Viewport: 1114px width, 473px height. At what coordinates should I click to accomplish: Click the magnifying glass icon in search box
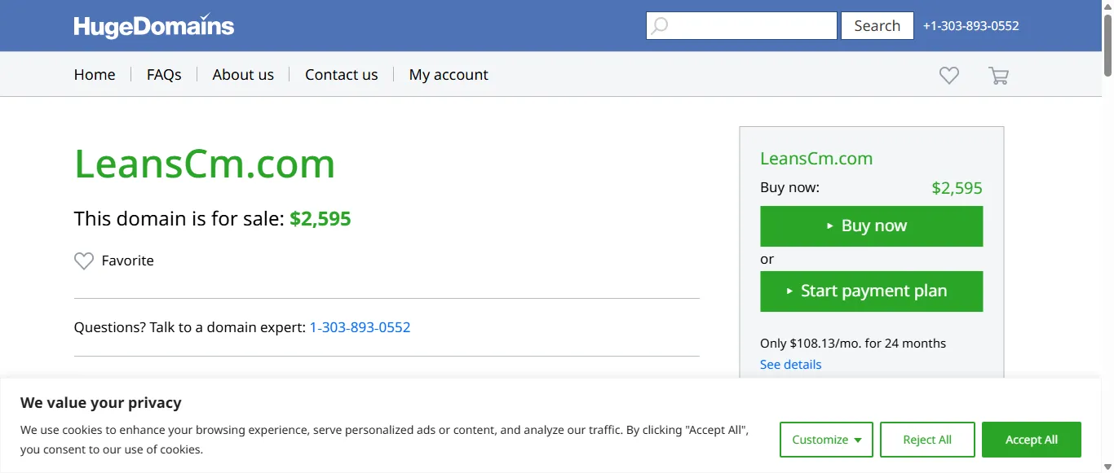pos(659,26)
